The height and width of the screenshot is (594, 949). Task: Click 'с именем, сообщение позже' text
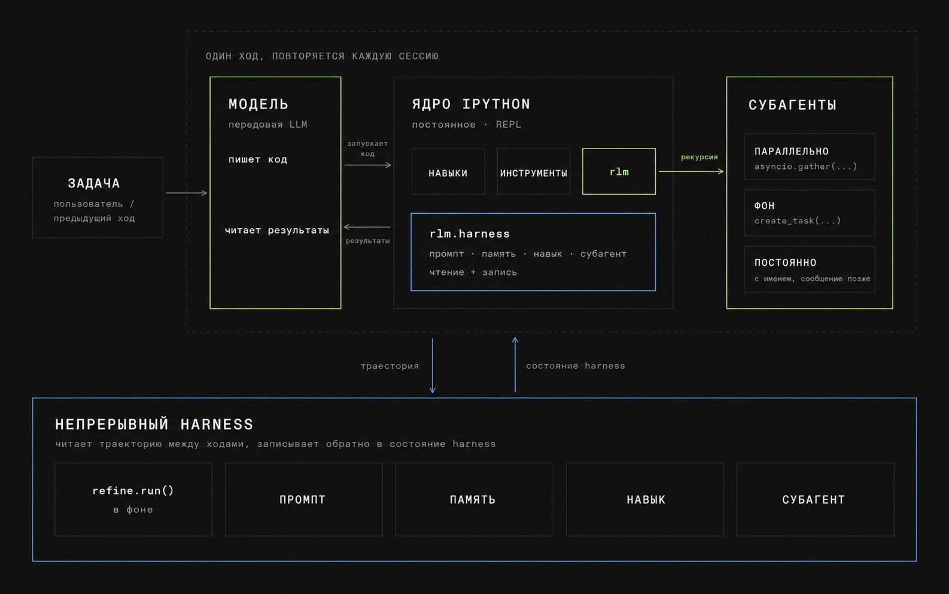[x=812, y=278]
